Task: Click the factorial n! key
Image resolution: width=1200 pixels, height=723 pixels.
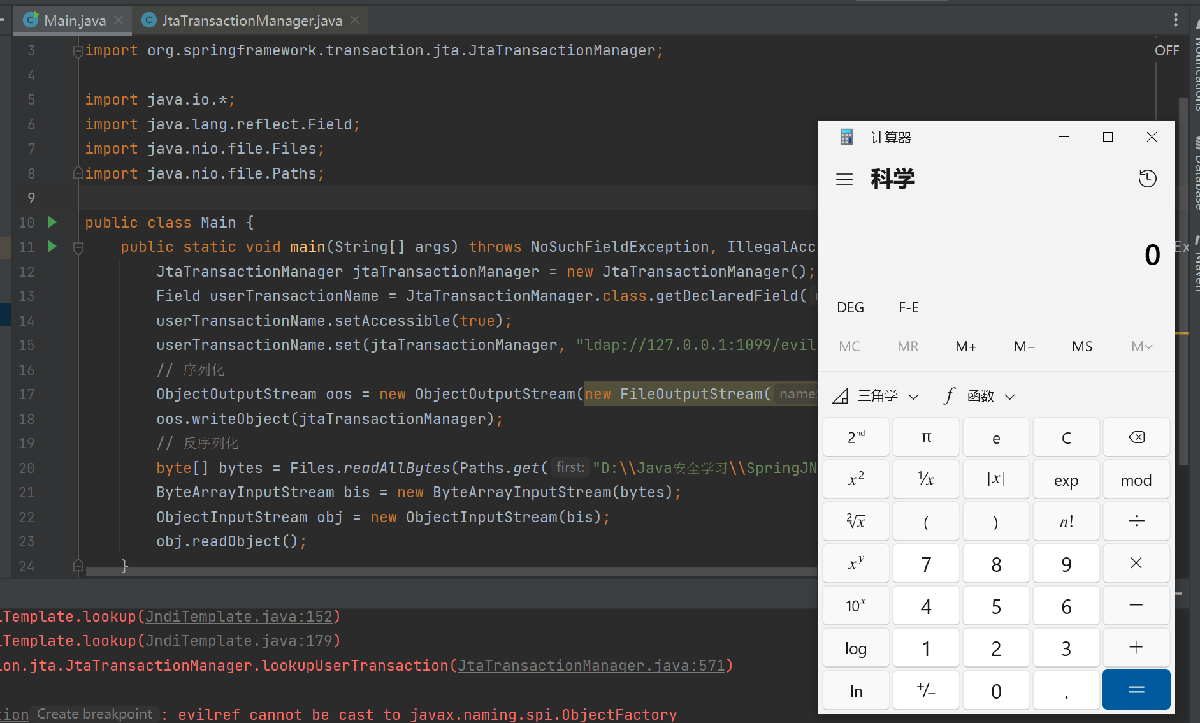Action: (x=1066, y=522)
